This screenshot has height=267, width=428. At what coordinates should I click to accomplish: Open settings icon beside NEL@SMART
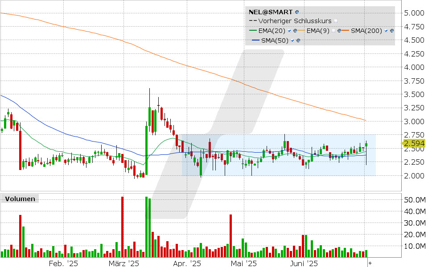(297, 12)
